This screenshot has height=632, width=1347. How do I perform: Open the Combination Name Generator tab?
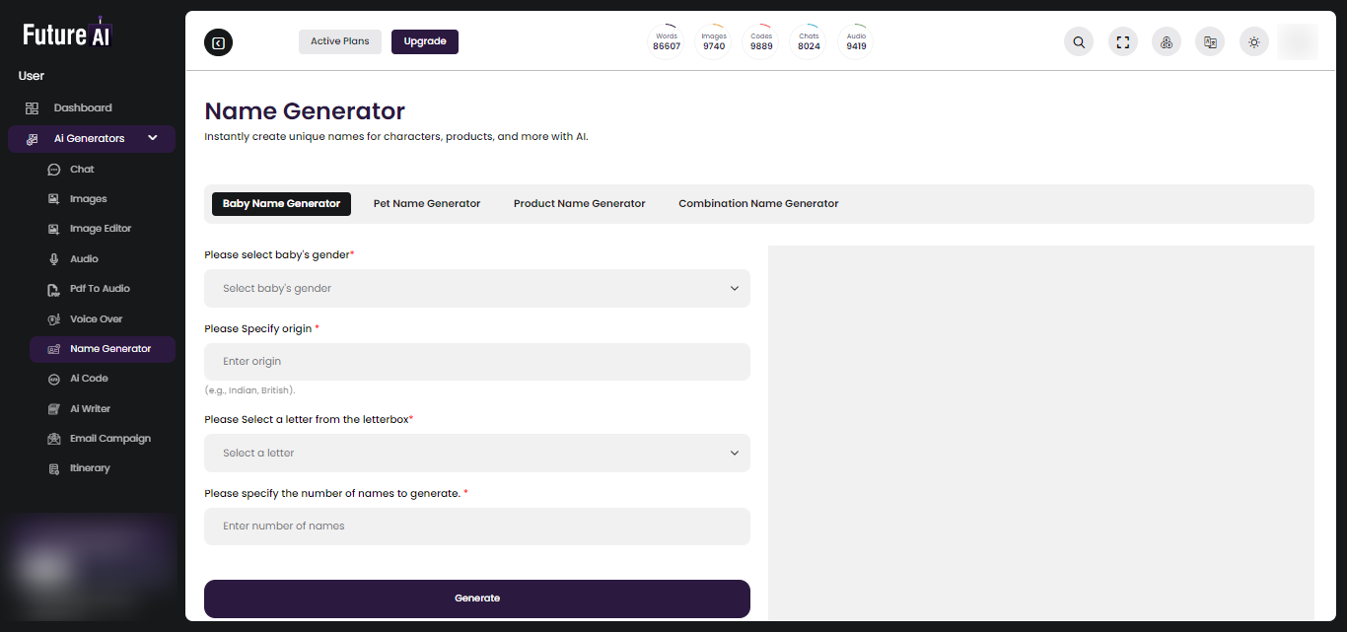757,203
